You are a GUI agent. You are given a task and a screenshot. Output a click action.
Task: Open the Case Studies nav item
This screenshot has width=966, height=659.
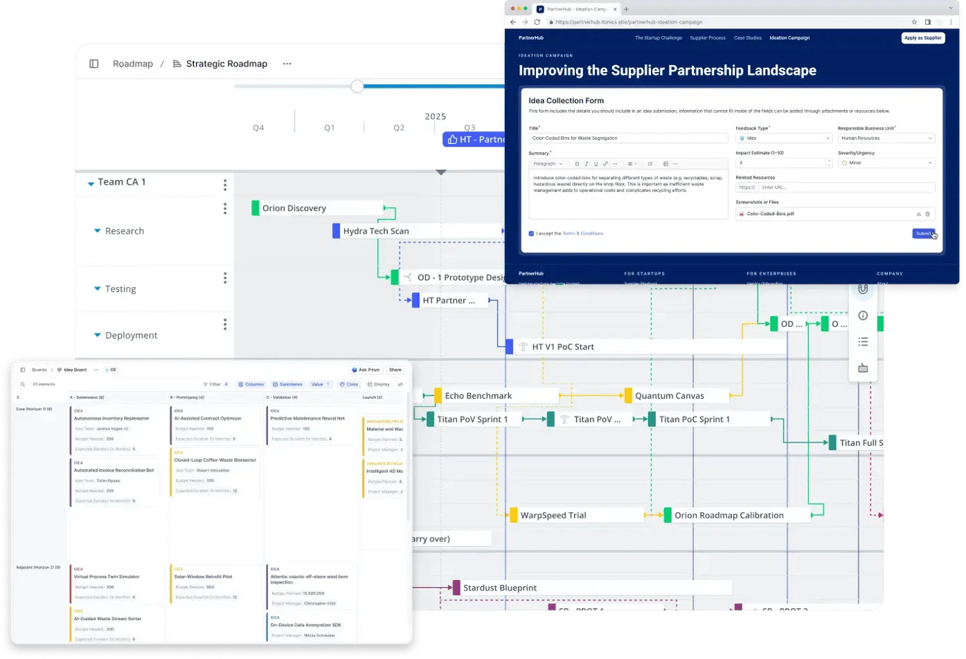click(747, 38)
